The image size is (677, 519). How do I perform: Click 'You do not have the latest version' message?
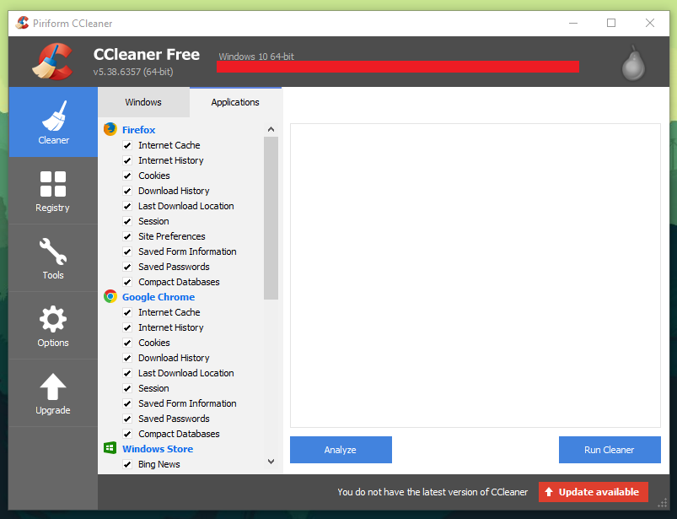pyautogui.click(x=433, y=492)
